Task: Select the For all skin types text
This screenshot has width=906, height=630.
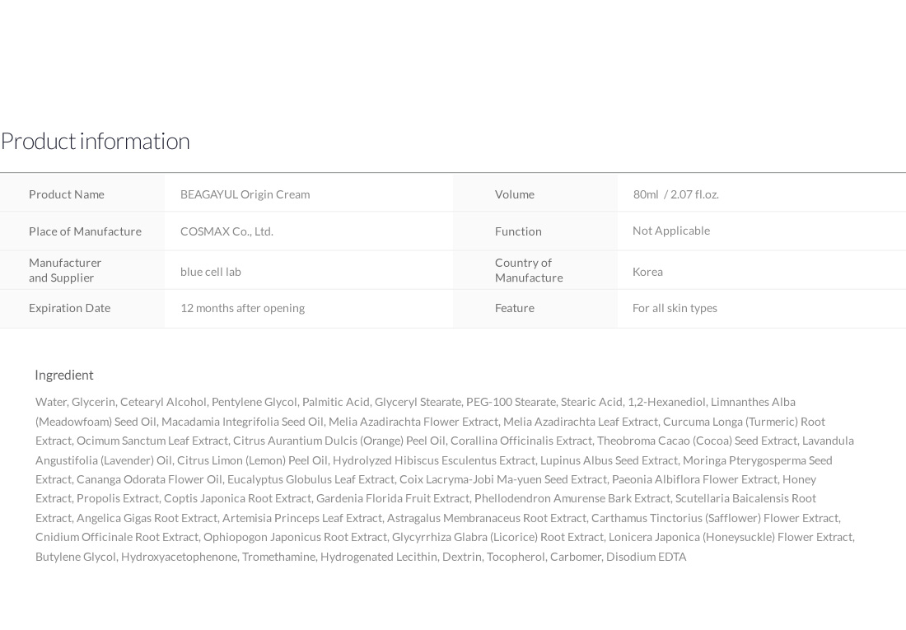Action: 675,308
